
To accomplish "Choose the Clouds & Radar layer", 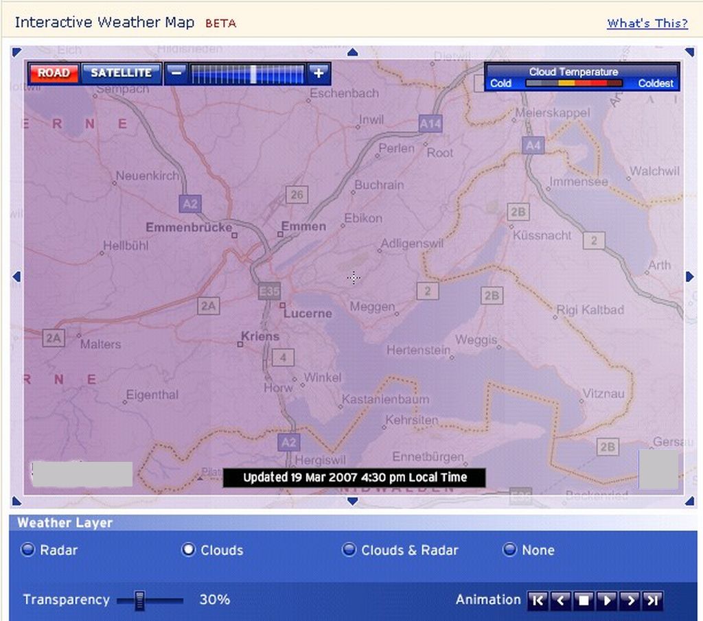I will tap(349, 550).
